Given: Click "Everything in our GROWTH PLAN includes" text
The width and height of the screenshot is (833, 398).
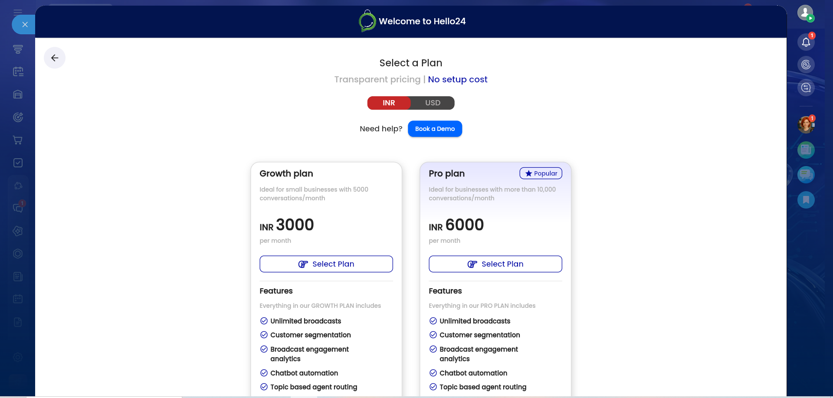Looking at the screenshot, I should [320, 306].
